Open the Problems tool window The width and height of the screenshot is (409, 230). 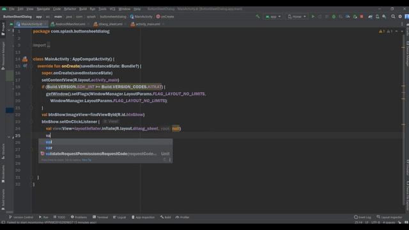pyautogui.click(x=79, y=217)
